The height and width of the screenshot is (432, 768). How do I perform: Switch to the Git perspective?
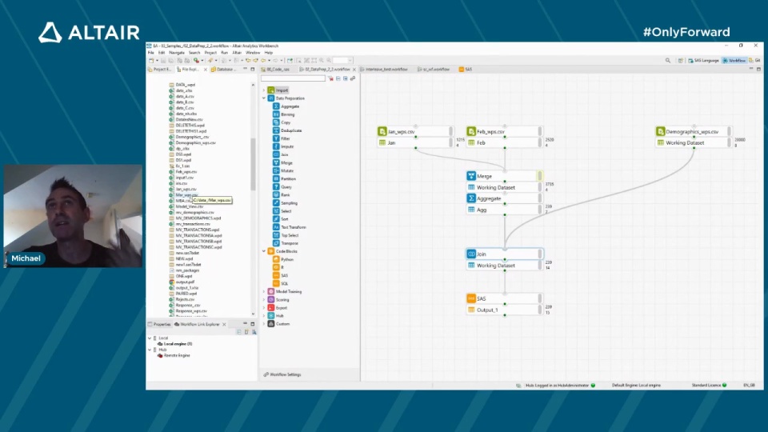[x=754, y=60]
